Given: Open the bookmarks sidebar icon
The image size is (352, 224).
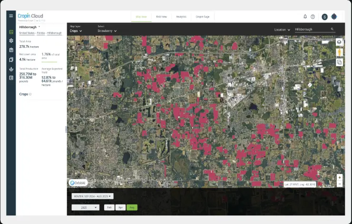Looking at the screenshot, I should (x=11, y=60).
